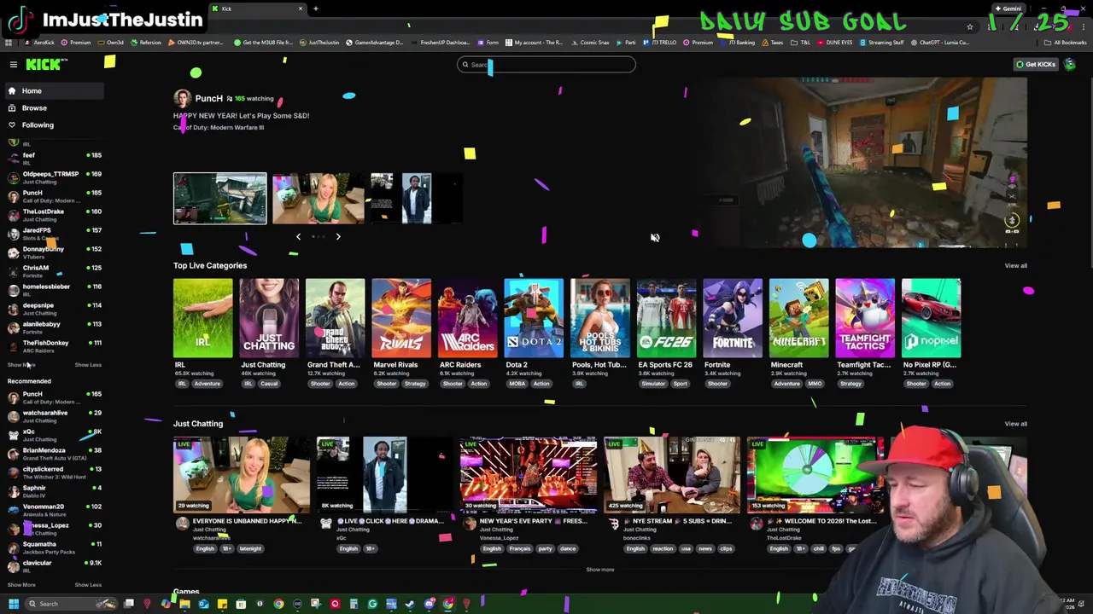The height and width of the screenshot is (614, 1093).
Task: Open the deepsnipe channel
Action: coord(53,309)
